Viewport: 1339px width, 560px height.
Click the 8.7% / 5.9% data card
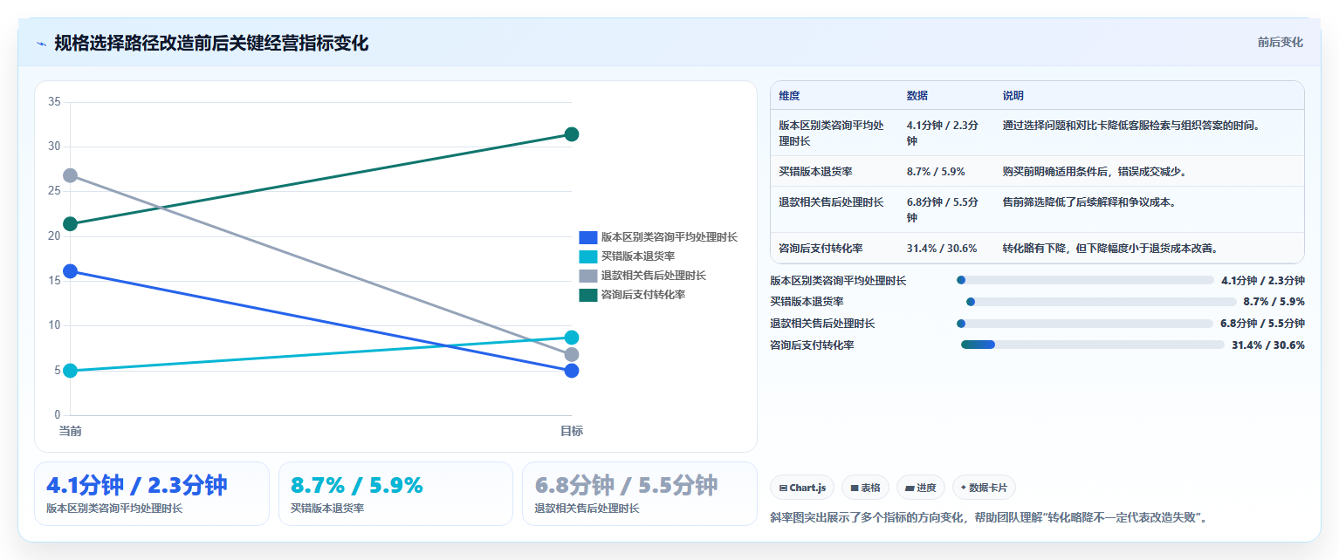coord(395,494)
